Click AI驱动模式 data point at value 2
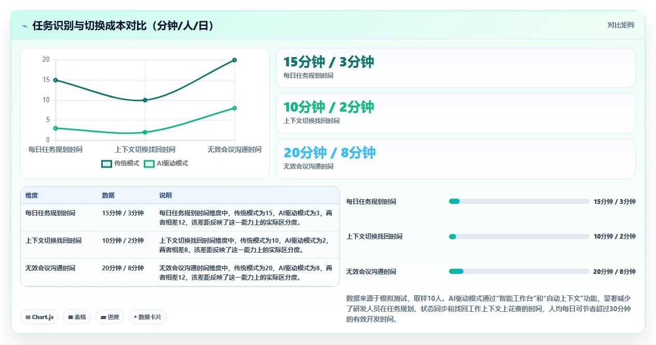The height and width of the screenshot is (345, 656). point(145,132)
